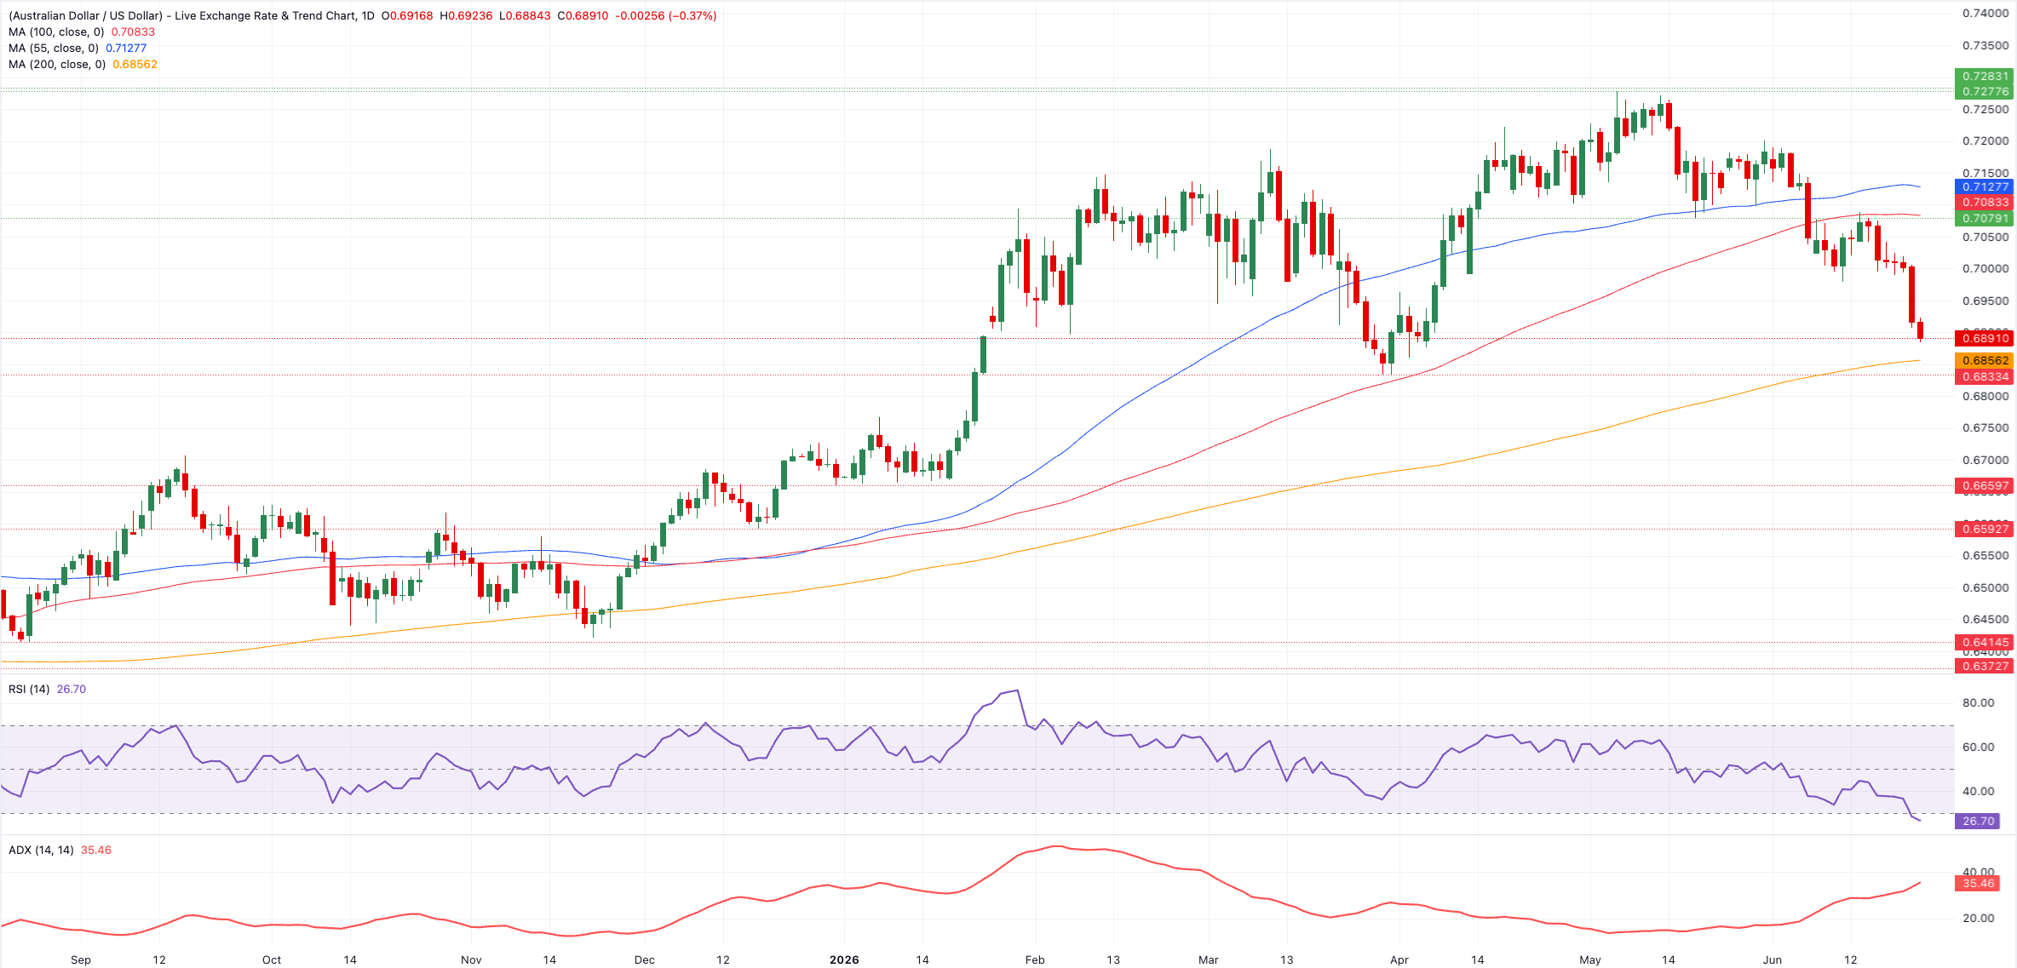Click the green price tag 0.72831
Screen dimensions: 2017x968
[x=1985, y=76]
